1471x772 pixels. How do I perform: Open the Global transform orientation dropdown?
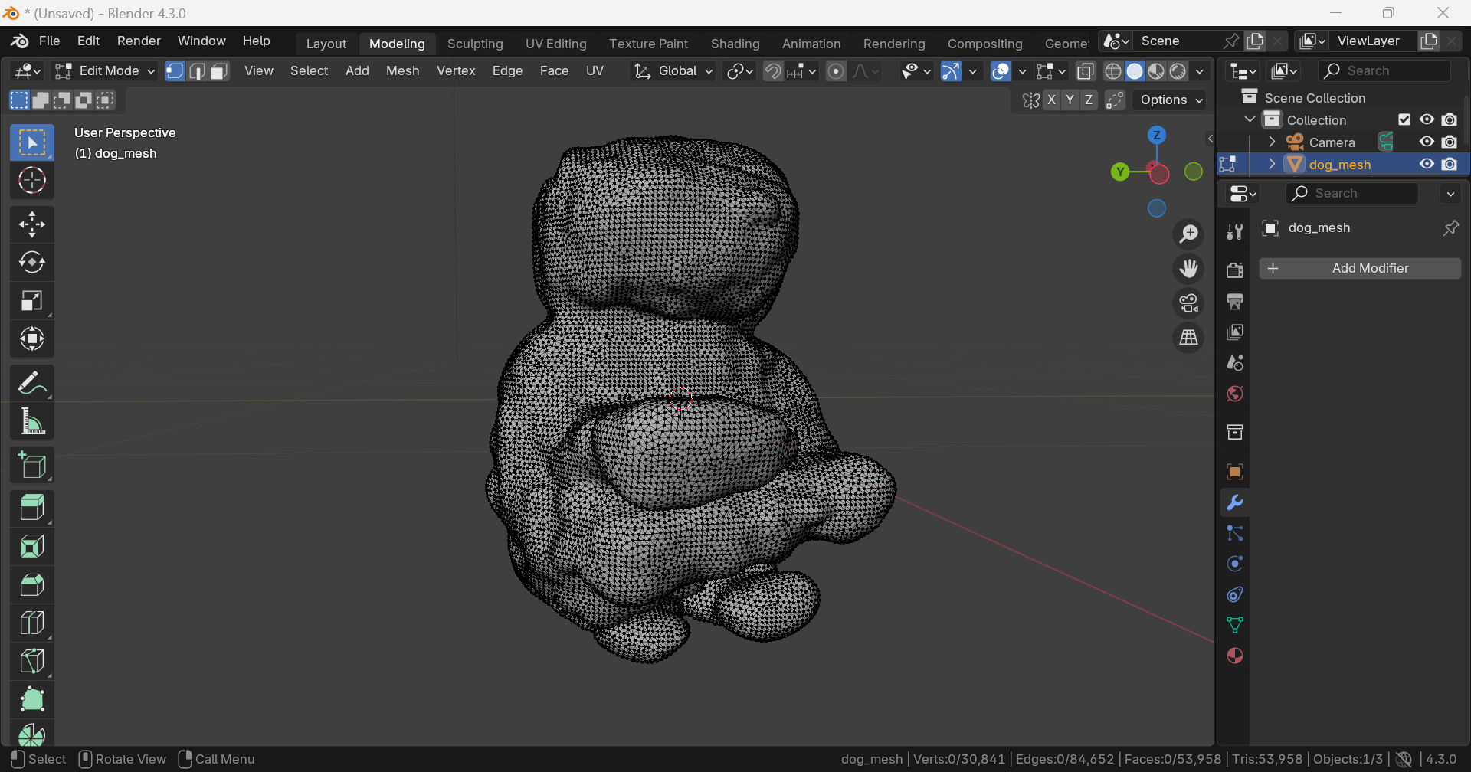tap(673, 71)
